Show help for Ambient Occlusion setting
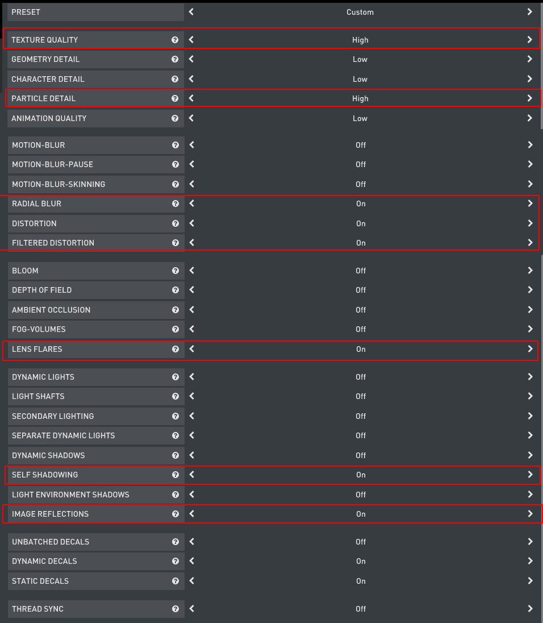The image size is (543, 623). tap(176, 310)
